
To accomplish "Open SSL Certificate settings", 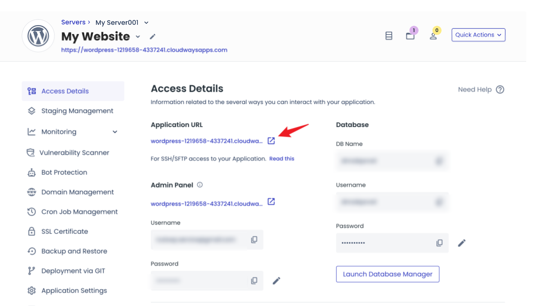I will 65,231.
